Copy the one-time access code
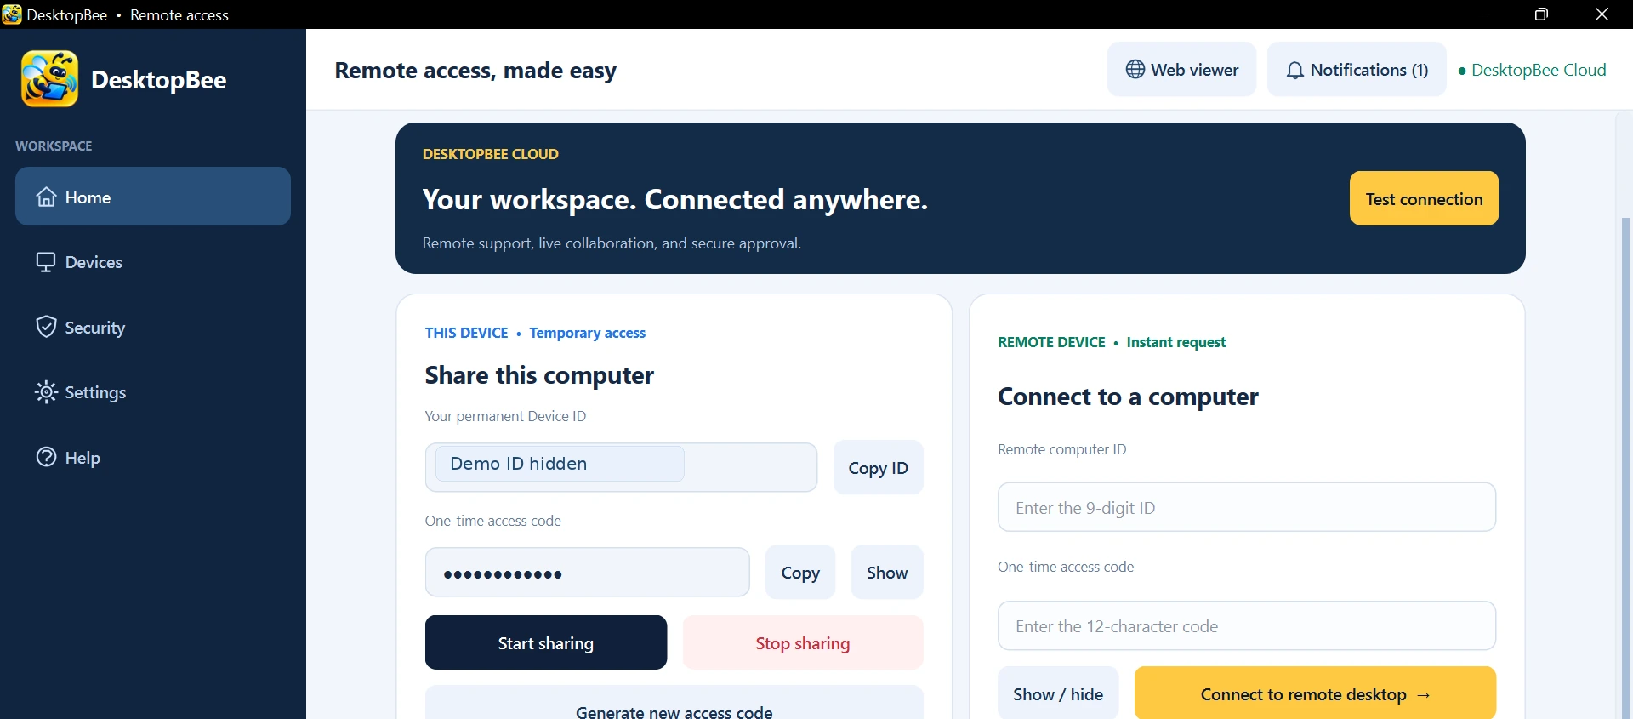The image size is (1633, 719). 800,572
